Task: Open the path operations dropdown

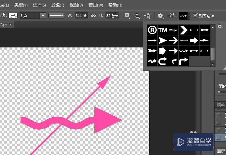Action: [127, 16]
